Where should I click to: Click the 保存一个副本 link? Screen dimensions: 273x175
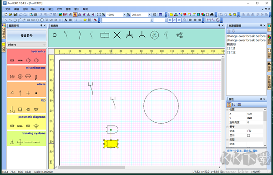[x=234, y=151]
